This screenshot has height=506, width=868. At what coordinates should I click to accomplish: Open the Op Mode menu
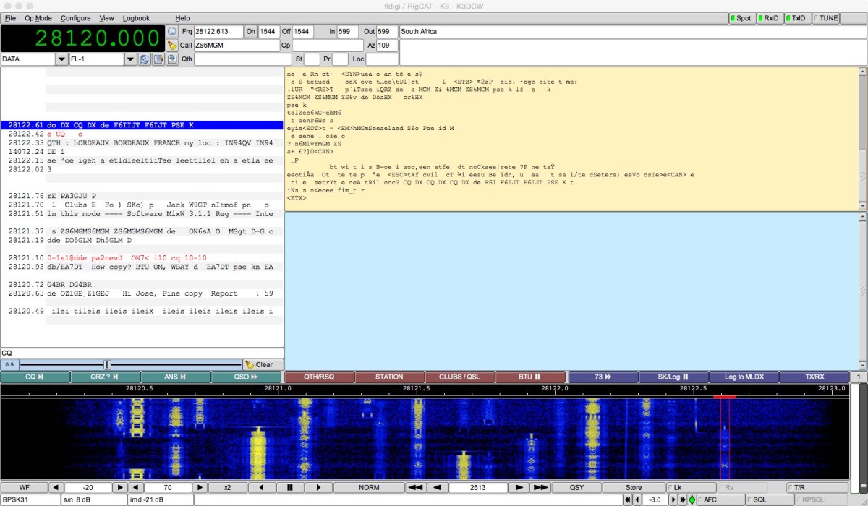pos(38,18)
